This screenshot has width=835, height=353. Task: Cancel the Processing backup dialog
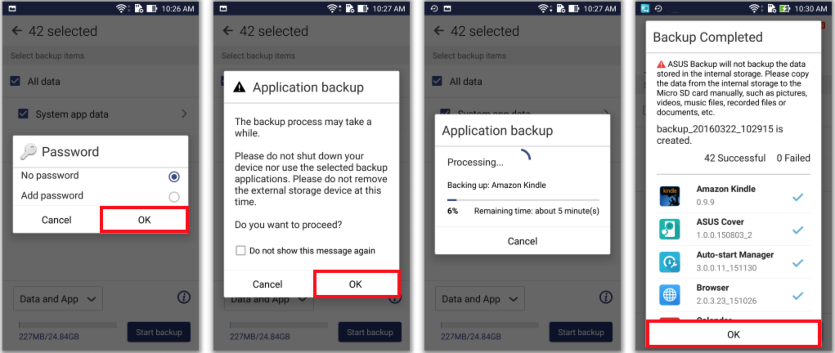coord(522,241)
